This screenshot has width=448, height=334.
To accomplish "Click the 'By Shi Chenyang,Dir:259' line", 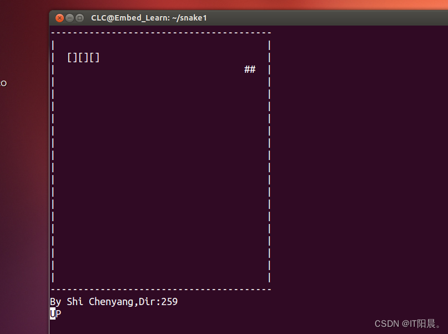I will tap(114, 302).
